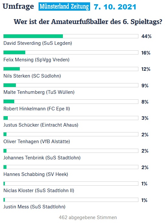Click Nils Sterken's 12% result bar
165x223 pixels.
pos(71,69)
